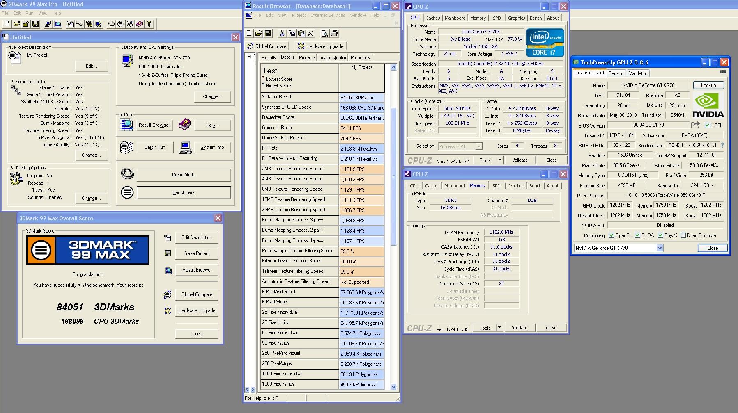Click the question mark icon in 3DMark toolbar
This screenshot has width=738, height=413.
149,24
